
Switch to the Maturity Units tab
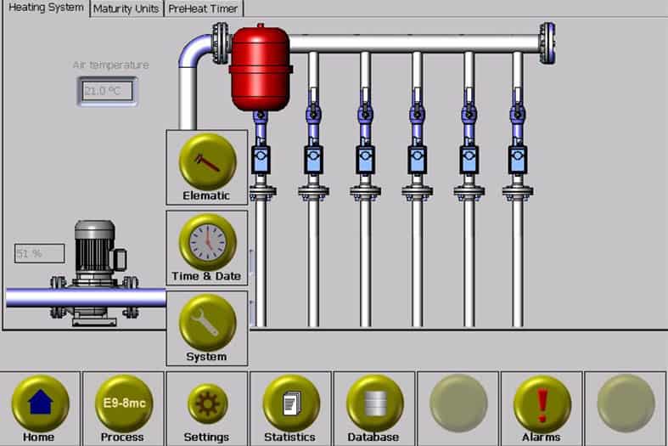[126, 8]
